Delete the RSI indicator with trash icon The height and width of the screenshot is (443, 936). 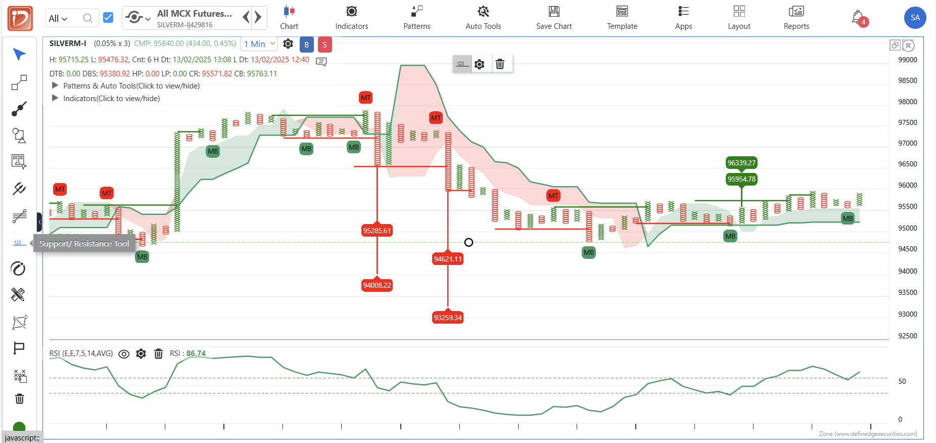point(158,354)
